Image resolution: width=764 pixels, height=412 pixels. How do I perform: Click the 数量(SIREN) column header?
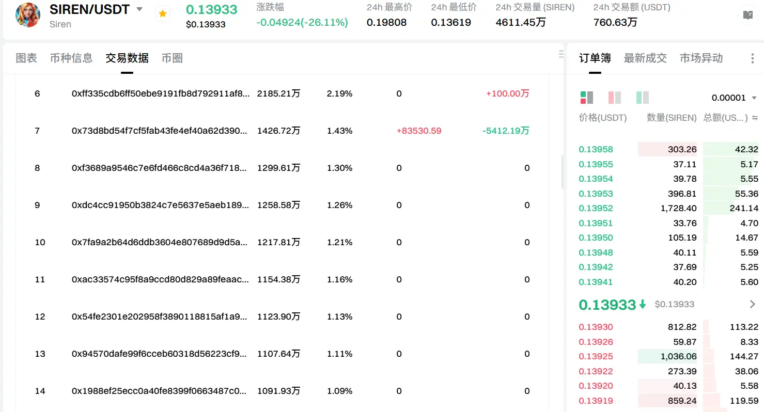pyautogui.click(x=672, y=118)
